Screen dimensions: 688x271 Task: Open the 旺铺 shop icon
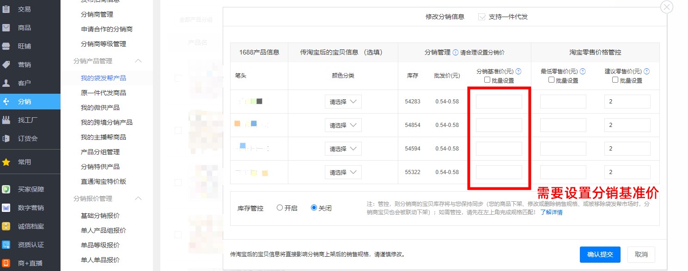[6, 46]
